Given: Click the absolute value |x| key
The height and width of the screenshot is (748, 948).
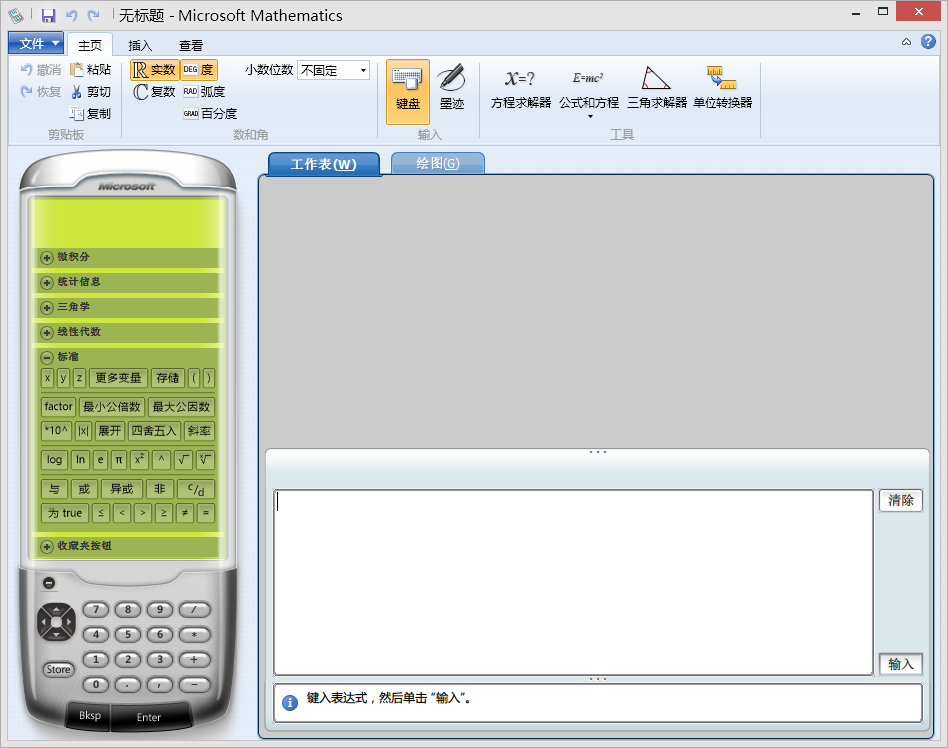Looking at the screenshot, I should (84, 431).
